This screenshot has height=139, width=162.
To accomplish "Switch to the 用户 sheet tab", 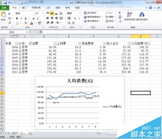I will click(x=15, y=133).
